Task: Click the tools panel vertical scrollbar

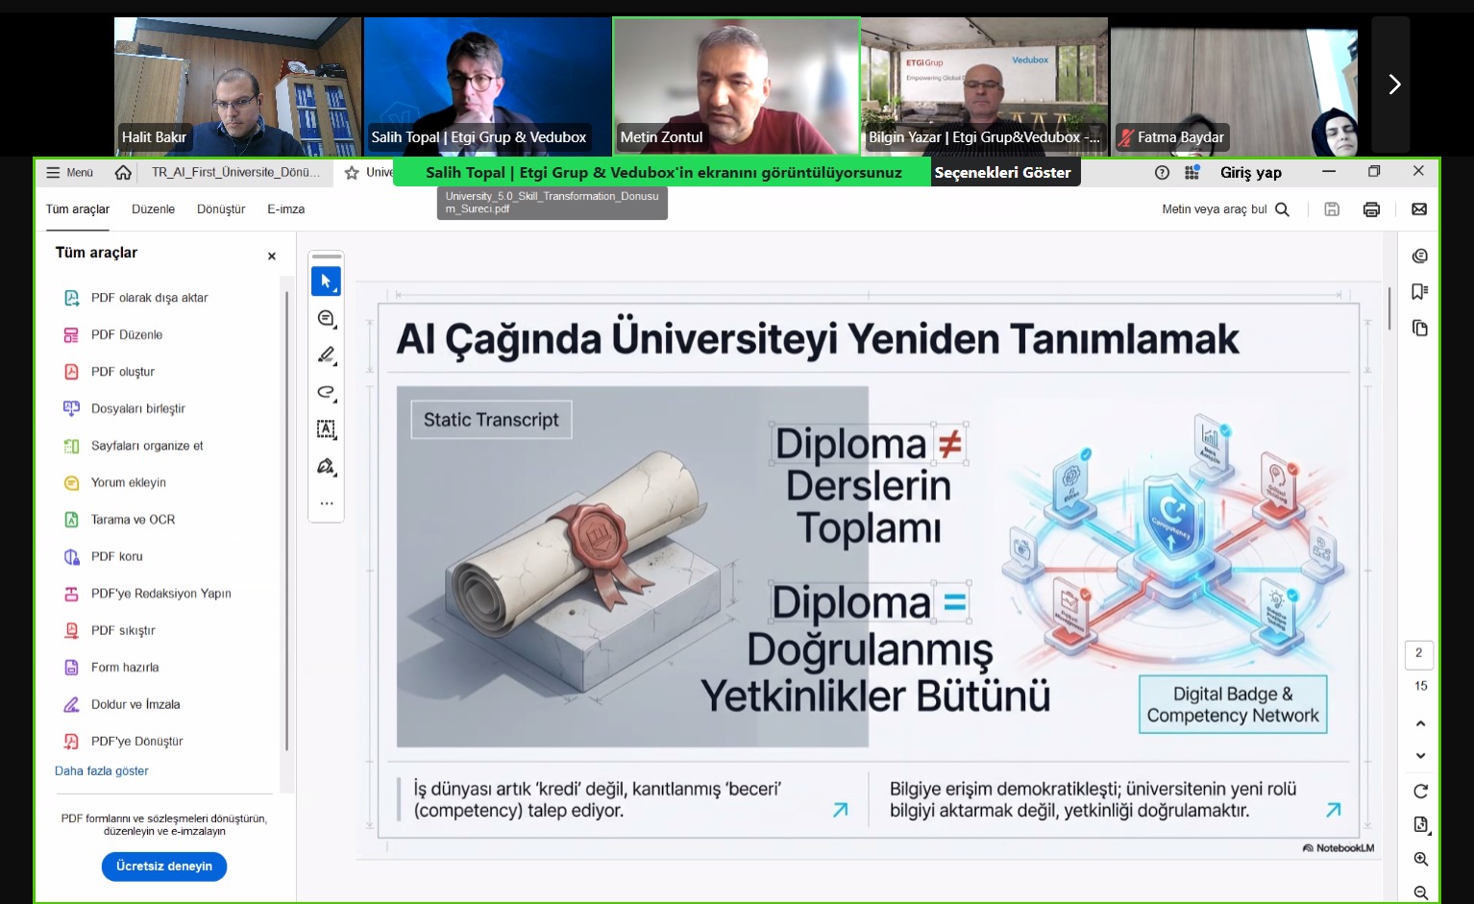Action: (286, 519)
